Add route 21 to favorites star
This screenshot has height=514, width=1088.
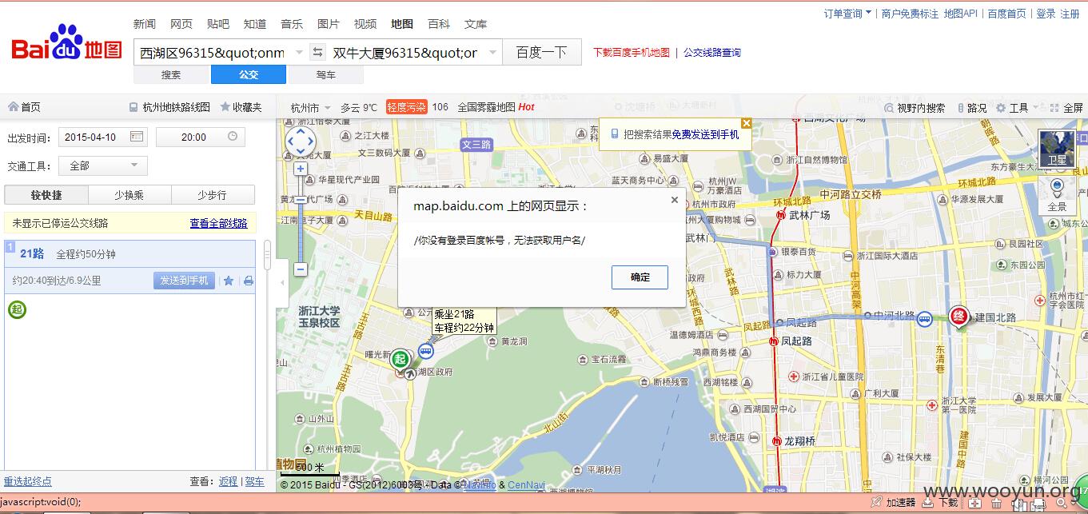229,281
